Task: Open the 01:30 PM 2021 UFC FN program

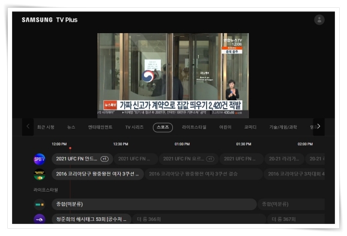Action: point(241,159)
